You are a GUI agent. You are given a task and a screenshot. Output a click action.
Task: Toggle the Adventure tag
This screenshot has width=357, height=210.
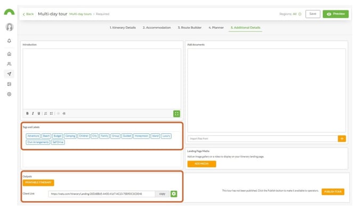click(x=33, y=136)
